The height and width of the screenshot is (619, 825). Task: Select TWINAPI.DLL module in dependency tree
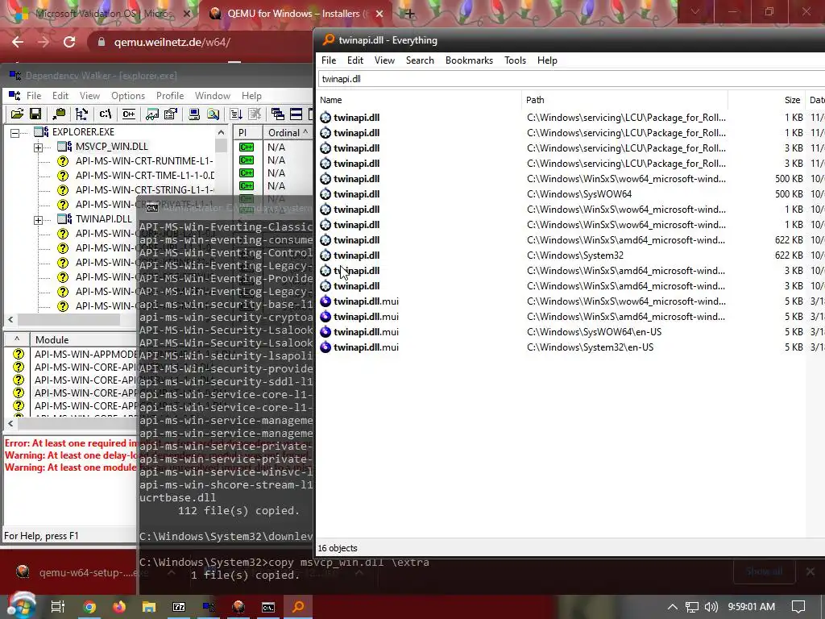[104, 219]
